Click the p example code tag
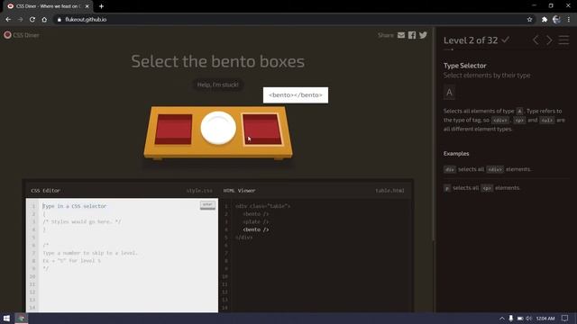Image resolution: width=577 pixels, height=324 pixels. (x=447, y=188)
